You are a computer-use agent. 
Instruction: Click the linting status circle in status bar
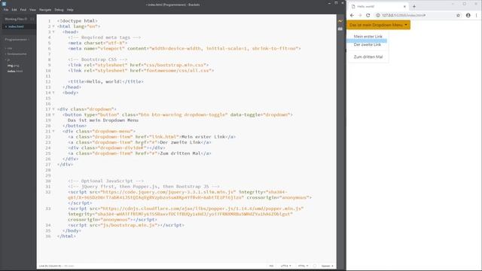tap(315, 266)
